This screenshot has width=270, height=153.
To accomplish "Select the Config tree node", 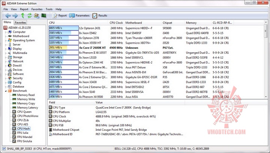I will click(x=17, y=82).
